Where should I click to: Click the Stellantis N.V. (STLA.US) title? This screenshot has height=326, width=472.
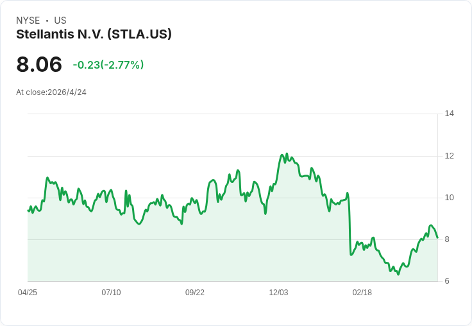pos(94,34)
